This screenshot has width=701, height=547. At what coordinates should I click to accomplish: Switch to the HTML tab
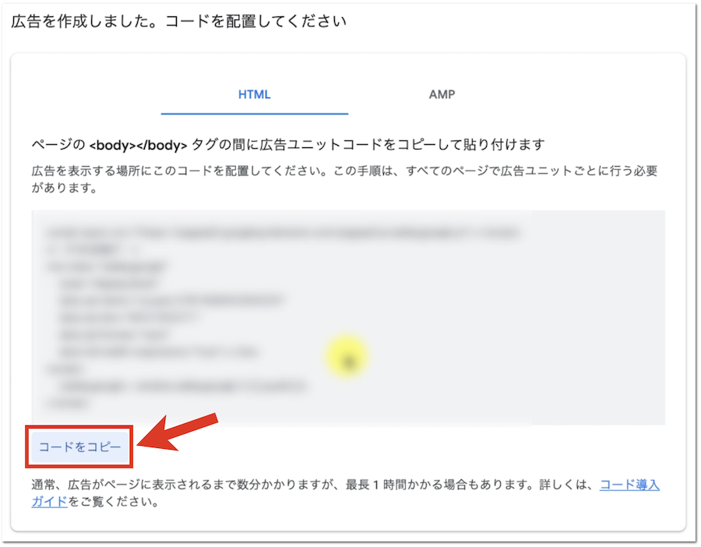(x=255, y=94)
